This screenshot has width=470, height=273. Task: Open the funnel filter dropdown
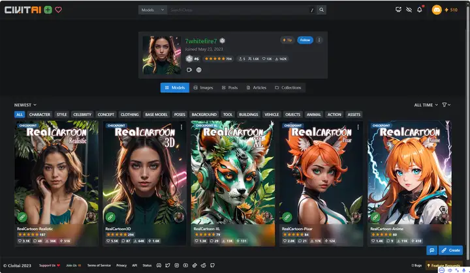click(446, 105)
